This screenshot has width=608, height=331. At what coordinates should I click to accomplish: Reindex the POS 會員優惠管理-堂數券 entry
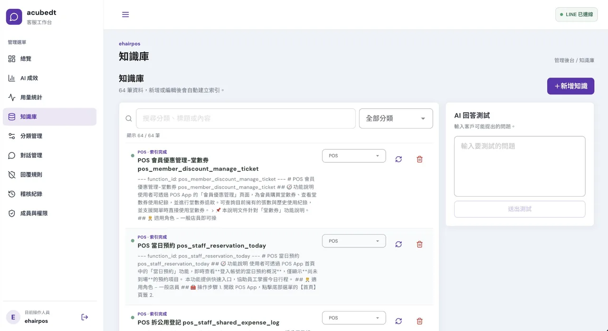tap(399, 159)
